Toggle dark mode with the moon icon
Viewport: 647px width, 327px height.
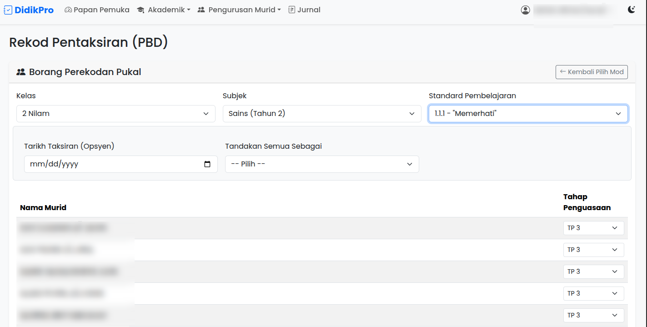pyautogui.click(x=632, y=9)
